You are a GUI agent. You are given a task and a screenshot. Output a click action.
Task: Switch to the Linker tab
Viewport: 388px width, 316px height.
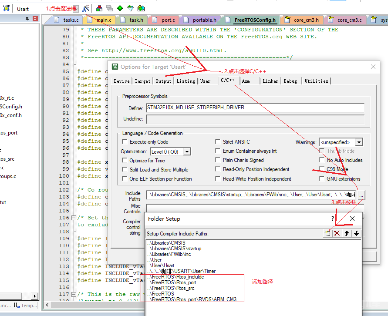[270, 81]
